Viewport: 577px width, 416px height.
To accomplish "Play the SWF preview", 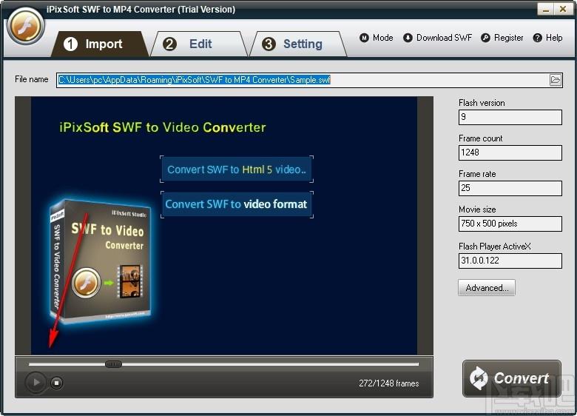I will [x=36, y=383].
